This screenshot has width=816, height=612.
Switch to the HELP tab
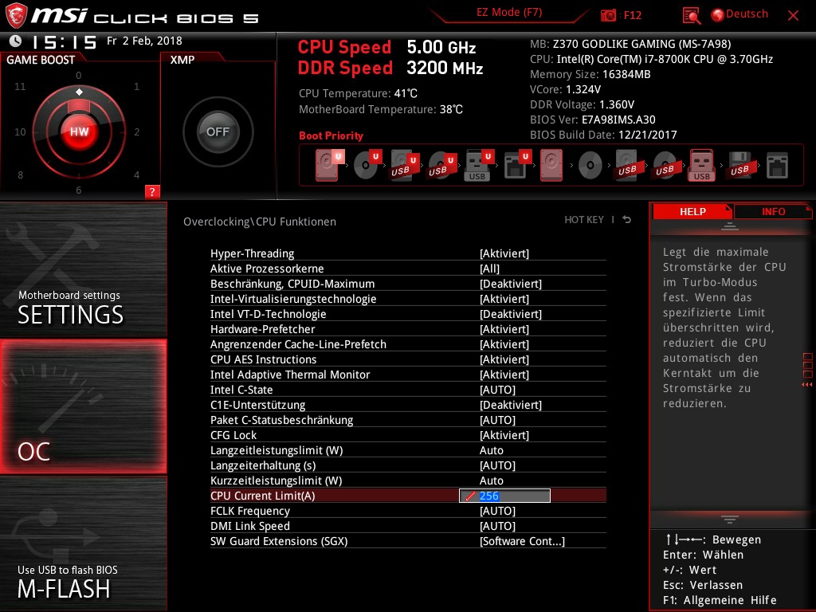click(x=692, y=212)
